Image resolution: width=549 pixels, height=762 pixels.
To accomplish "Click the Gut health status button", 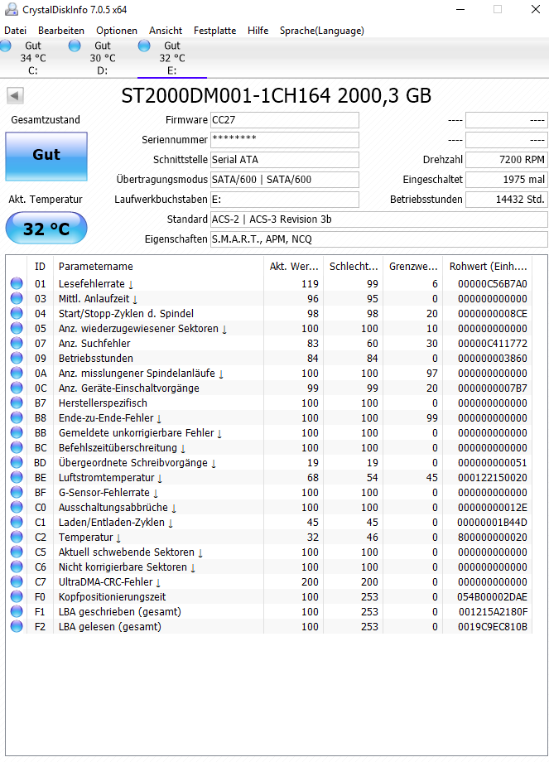I will pos(46,156).
